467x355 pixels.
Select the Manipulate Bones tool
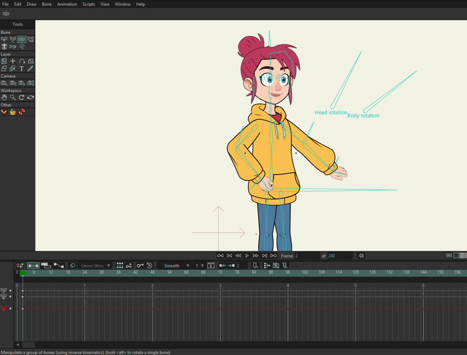21,40
